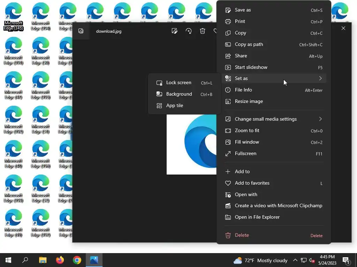Image resolution: width=357 pixels, height=267 pixels.
Task: Close the Photos window
Action: tap(343, 28)
